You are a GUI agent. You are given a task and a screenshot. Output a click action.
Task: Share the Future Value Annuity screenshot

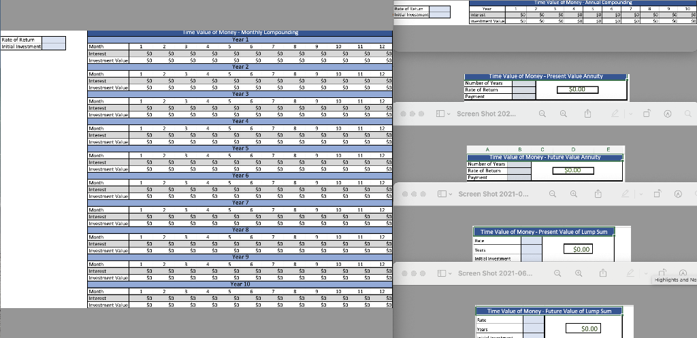587,114
